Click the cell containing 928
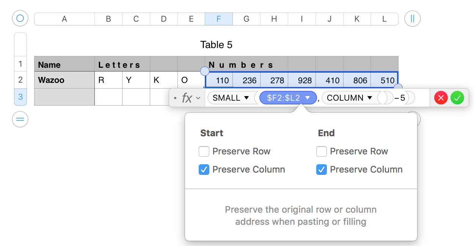The height and width of the screenshot is (246, 474). coord(302,80)
